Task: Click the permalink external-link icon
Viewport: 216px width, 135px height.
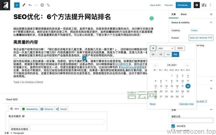Action: click(x=206, y=102)
